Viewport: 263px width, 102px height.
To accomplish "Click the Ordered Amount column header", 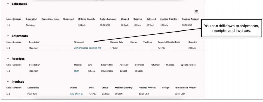I will coord(108,19).
